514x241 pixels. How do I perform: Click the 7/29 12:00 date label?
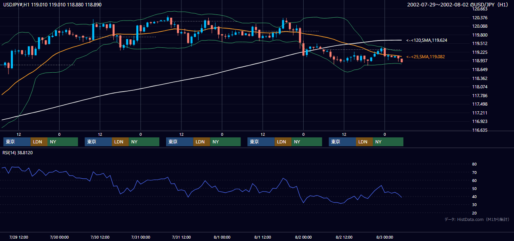click(x=19, y=237)
